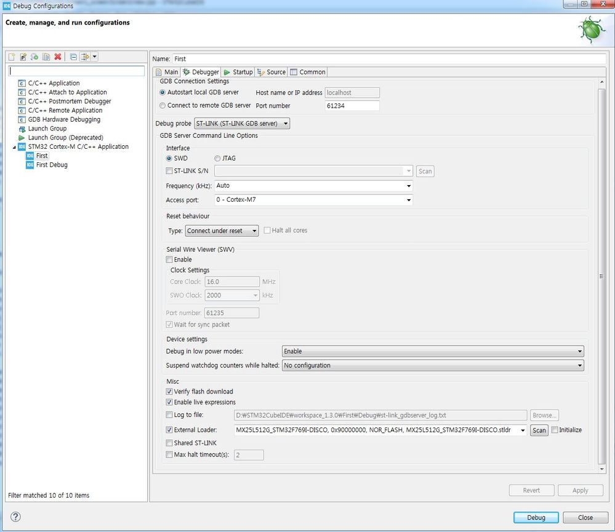
Task: Click the Collapse All icon in toolbar
Action: coord(73,57)
